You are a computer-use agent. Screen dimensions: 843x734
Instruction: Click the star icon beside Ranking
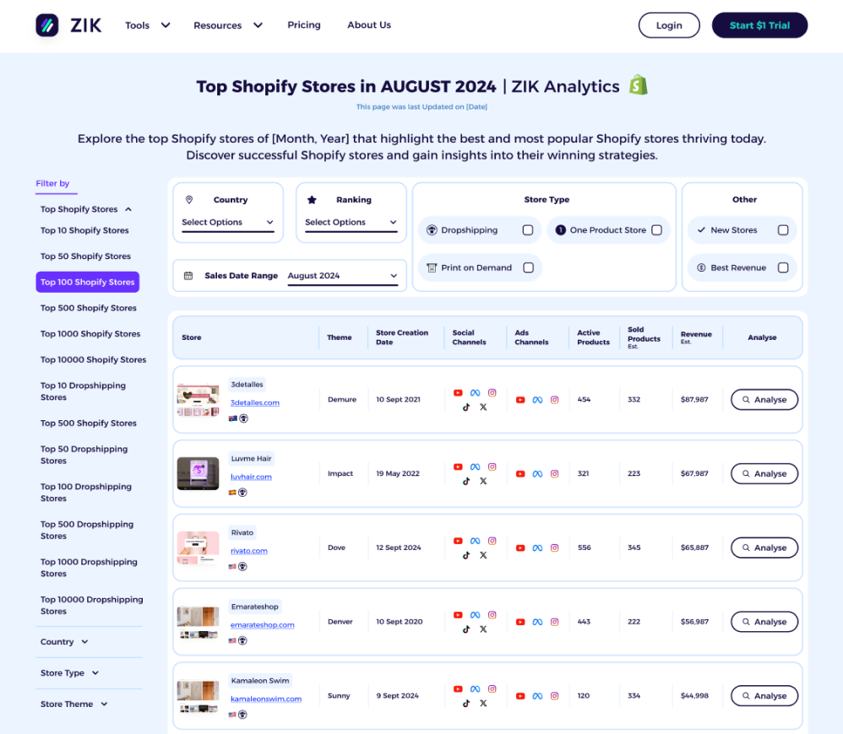(312, 200)
